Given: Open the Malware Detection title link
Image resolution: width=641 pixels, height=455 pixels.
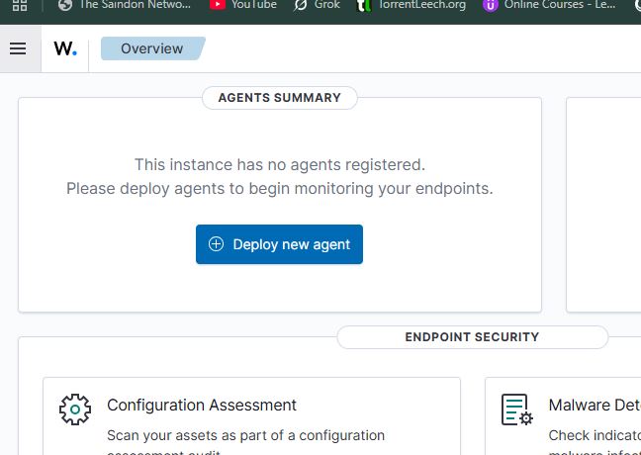Looking at the screenshot, I should (x=595, y=406).
